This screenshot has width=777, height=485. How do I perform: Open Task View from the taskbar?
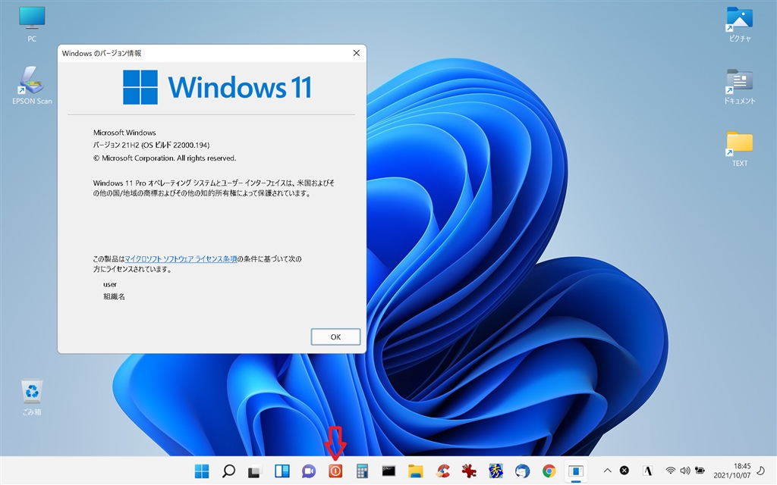255,471
